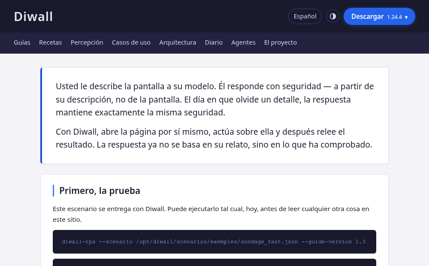Image resolution: width=429 pixels, height=266 pixels.
Task: Click the paragraph starting "Usted le describe"
Action: [x=215, y=100]
